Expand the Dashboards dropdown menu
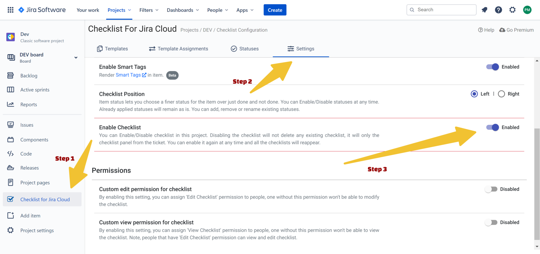The width and height of the screenshot is (540, 254). [x=183, y=10]
